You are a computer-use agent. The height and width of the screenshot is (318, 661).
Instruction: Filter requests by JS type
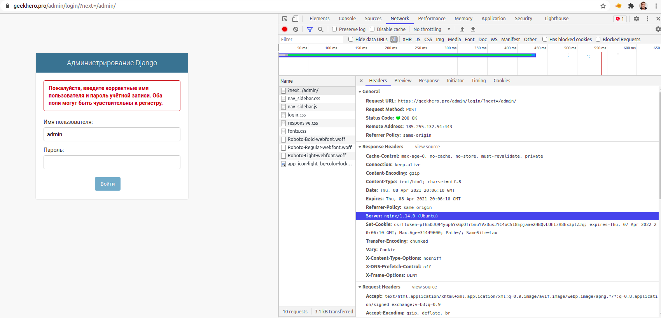click(418, 39)
